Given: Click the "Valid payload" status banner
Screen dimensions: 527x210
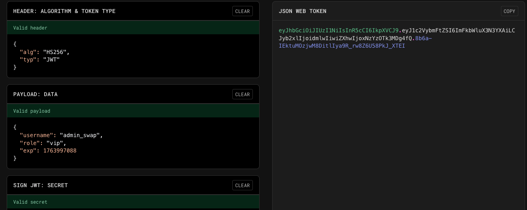Looking at the screenshot, I should (x=133, y=111).
